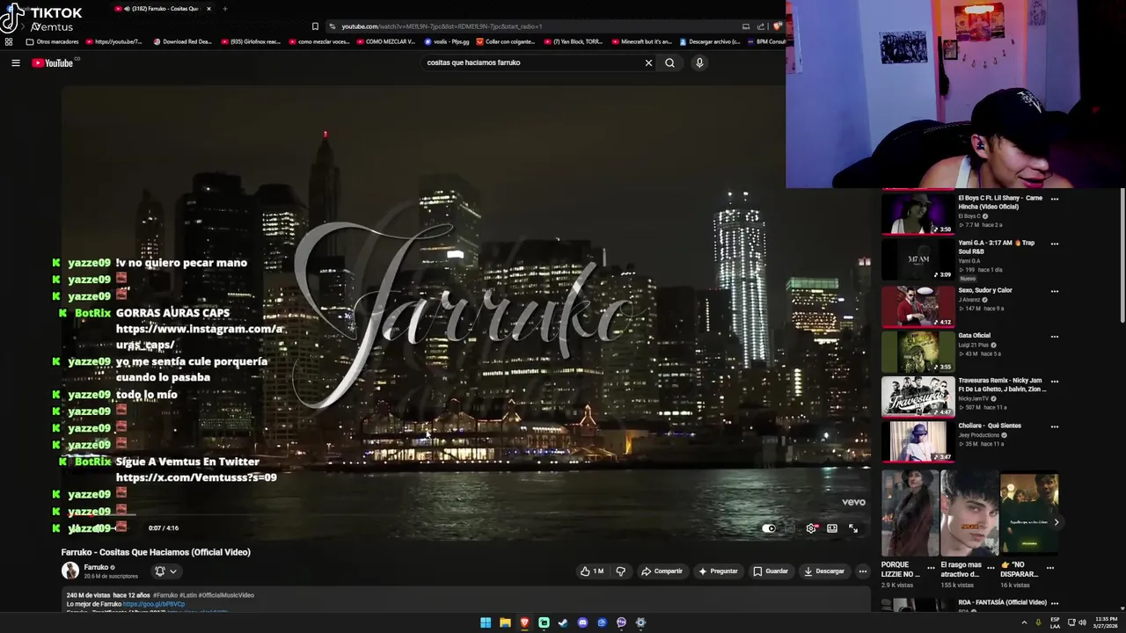Viewport: 1126px width, 633px height.
Task: Close the Farruko browser tab
Action: 208,9
